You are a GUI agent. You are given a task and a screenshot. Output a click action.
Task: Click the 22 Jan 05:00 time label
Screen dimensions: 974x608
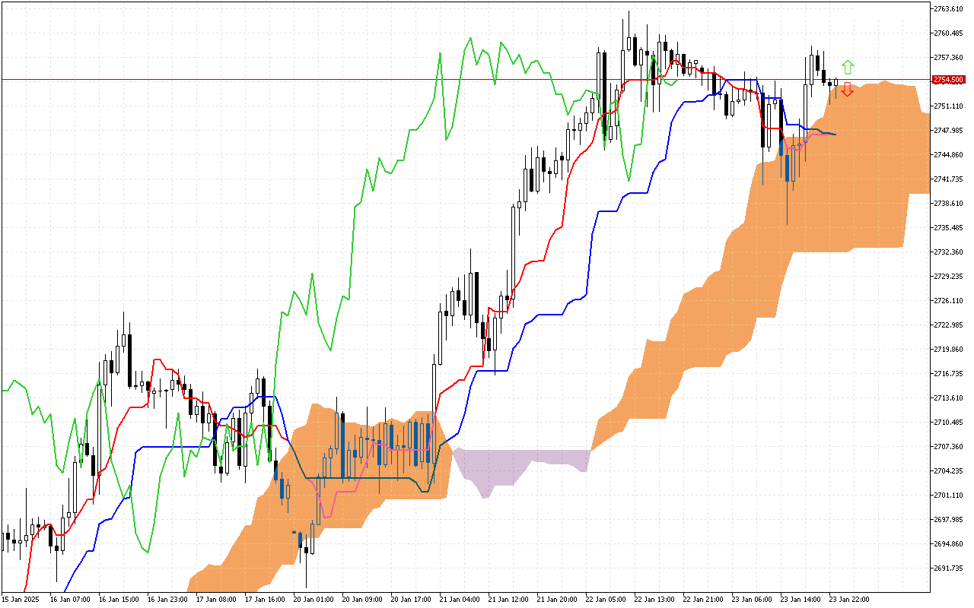[605, 600]
